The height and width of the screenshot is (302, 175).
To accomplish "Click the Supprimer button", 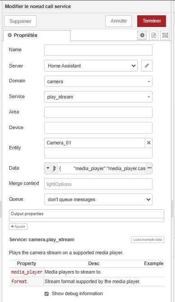I will pos(20,21).
